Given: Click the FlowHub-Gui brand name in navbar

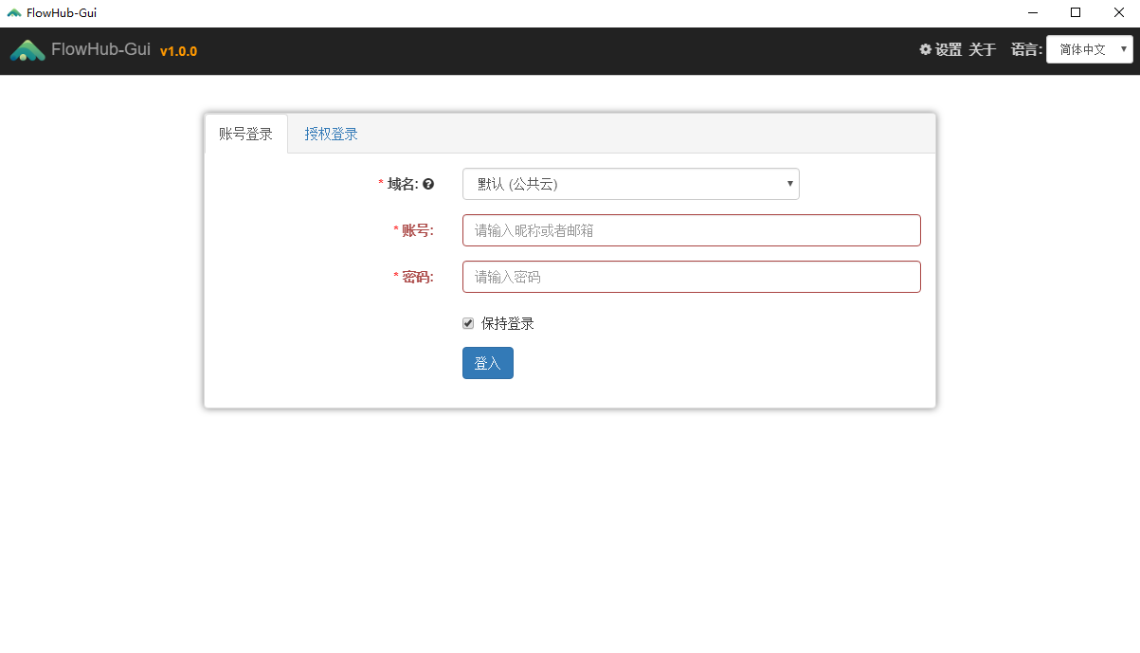Looking at the screenshot, I should point(100,49).
